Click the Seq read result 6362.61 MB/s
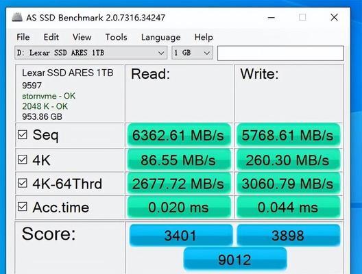Image resolution: width=362 pixels, height=274 pixels. click(x=179, y=135)
